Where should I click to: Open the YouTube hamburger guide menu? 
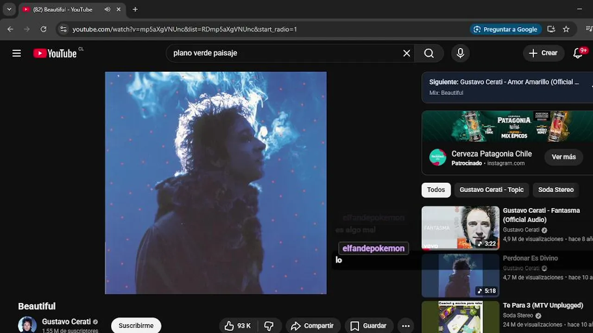pos(17,53)
